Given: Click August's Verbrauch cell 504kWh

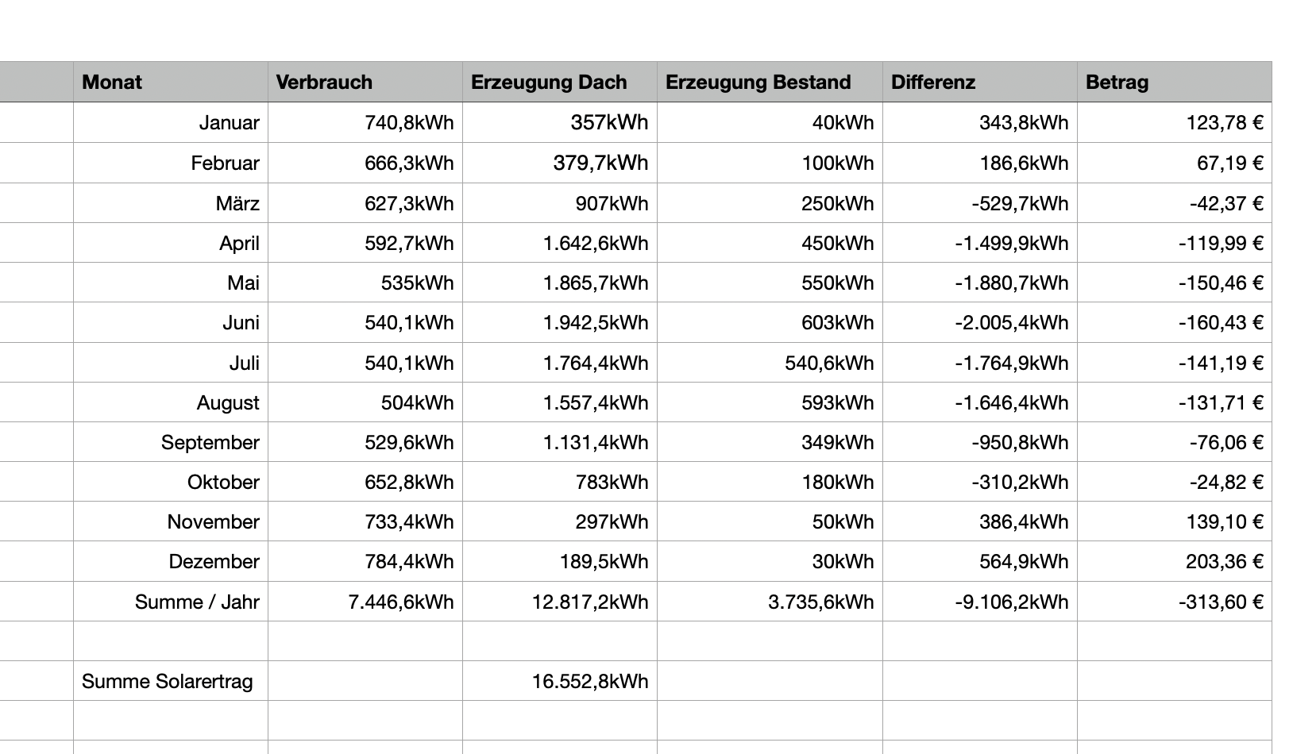Looking at the screenshot, I should click(365, 403).
